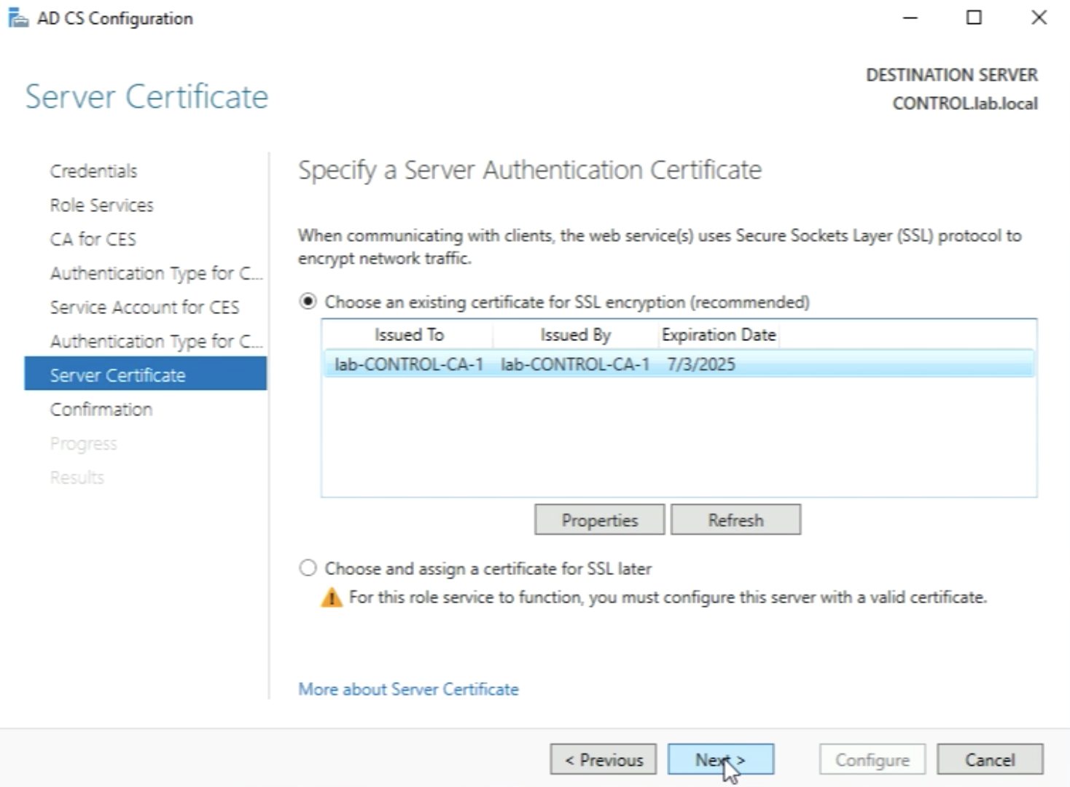1070x787 pixels.
Task: Go back with the Previous button
Action: tap(604, 760)
